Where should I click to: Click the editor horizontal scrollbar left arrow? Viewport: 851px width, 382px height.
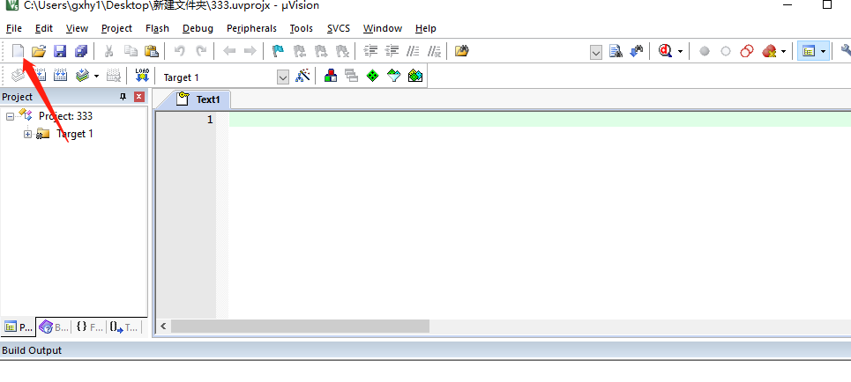163,327
